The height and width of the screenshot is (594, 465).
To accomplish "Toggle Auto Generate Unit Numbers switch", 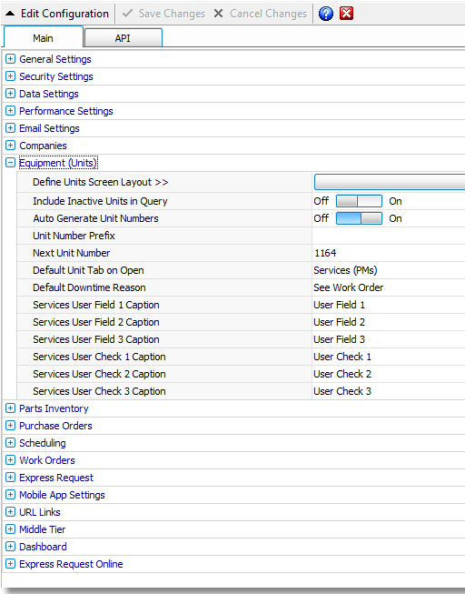I will pos(359,218).
